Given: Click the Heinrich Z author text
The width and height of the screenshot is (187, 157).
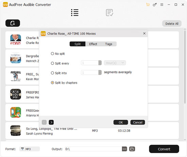Looking at the screenshot, I should [x=32, y=61].
